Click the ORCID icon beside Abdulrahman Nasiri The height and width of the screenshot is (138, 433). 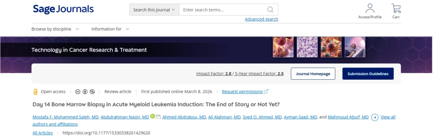click(153, 117)
